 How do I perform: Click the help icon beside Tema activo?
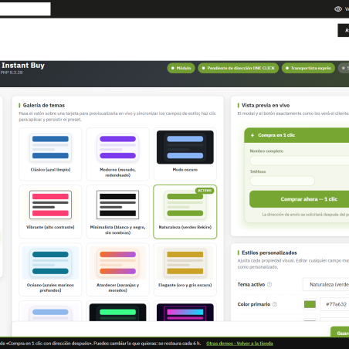point(269,284)
